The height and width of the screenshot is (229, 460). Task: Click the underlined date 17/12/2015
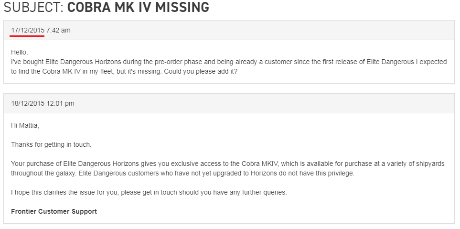click(28, 30)
